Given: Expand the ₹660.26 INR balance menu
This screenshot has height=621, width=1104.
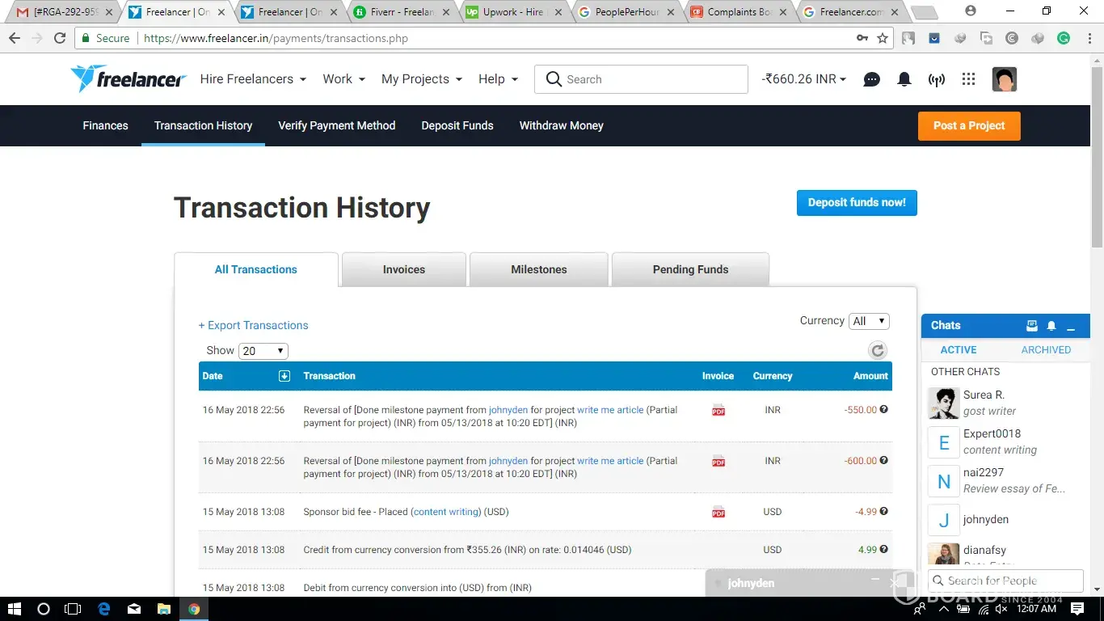Looking at the screenshot, I should pos(803,79).
